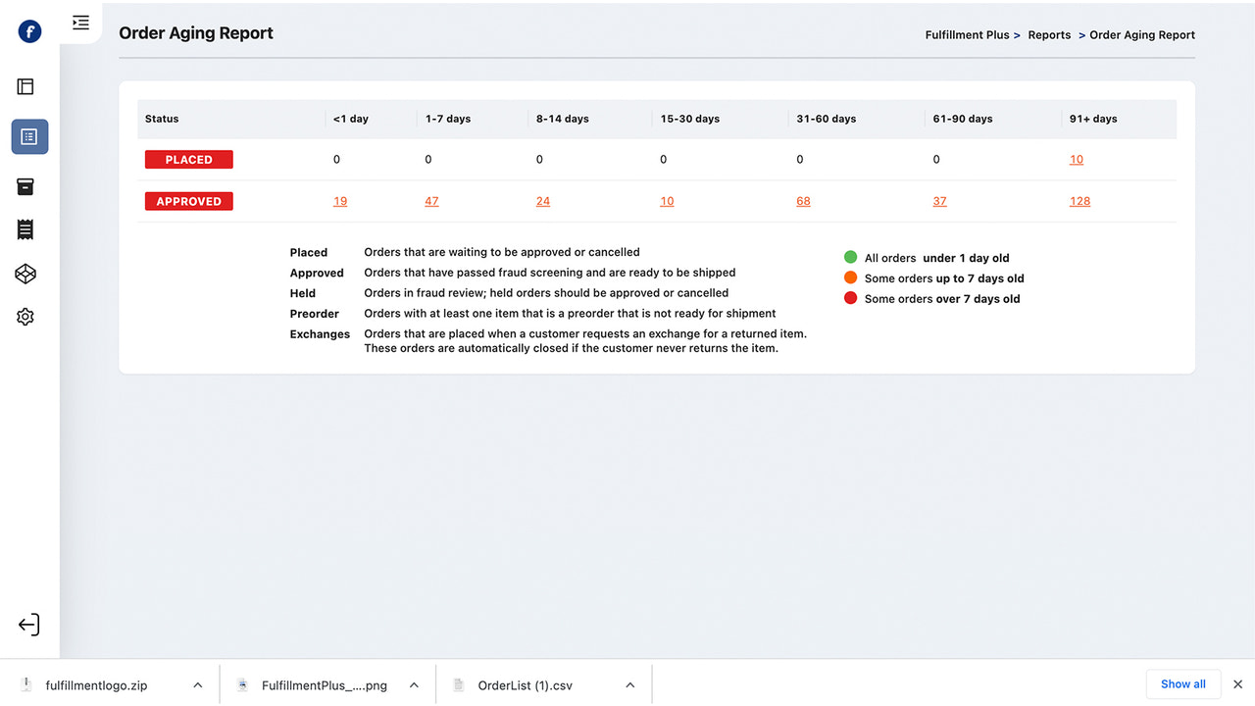Viewport: 1255px width, 706px height.
Task: Open Approved orders 15-30 days link 10
Action: pyautogui.click(x=667, y=201)
